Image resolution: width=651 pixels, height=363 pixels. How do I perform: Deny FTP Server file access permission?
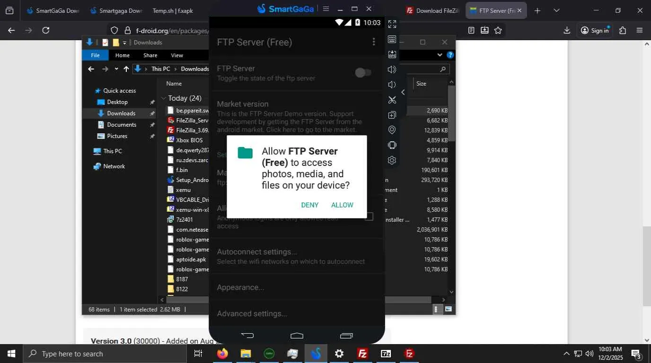click(310, 205)
